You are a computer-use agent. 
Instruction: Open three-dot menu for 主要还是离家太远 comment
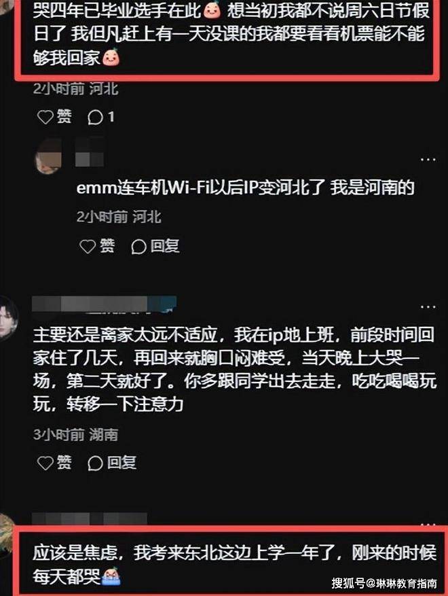(428, 306)
